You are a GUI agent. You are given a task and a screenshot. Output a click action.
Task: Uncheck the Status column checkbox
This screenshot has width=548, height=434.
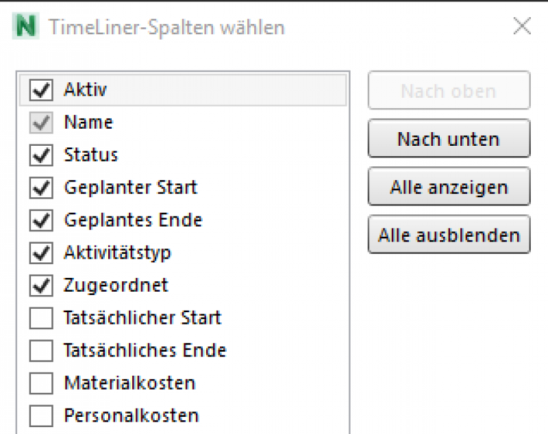[42, 155]
